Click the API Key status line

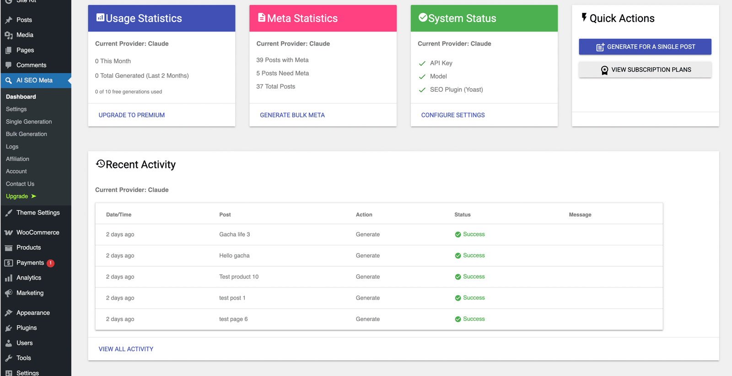pos(436,63)
